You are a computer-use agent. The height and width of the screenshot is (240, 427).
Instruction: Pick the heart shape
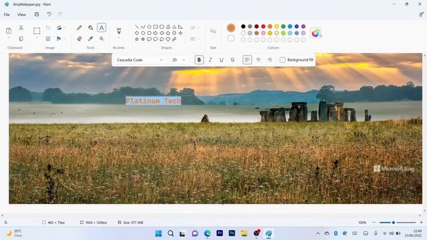tap(168, 39)
